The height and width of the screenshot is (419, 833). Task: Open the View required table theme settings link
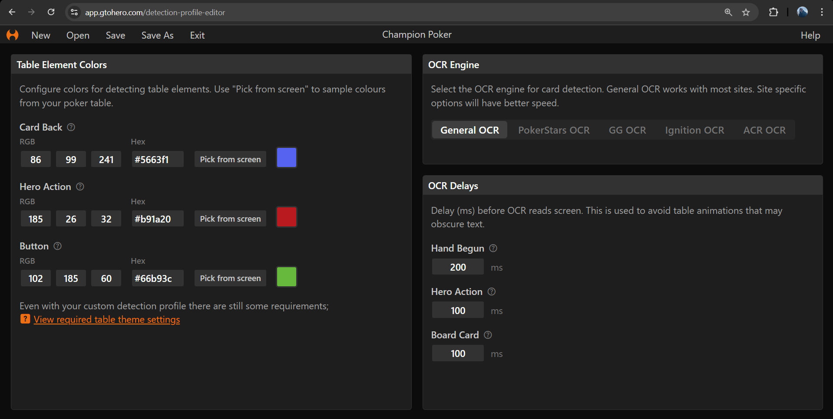pos(107,320)
